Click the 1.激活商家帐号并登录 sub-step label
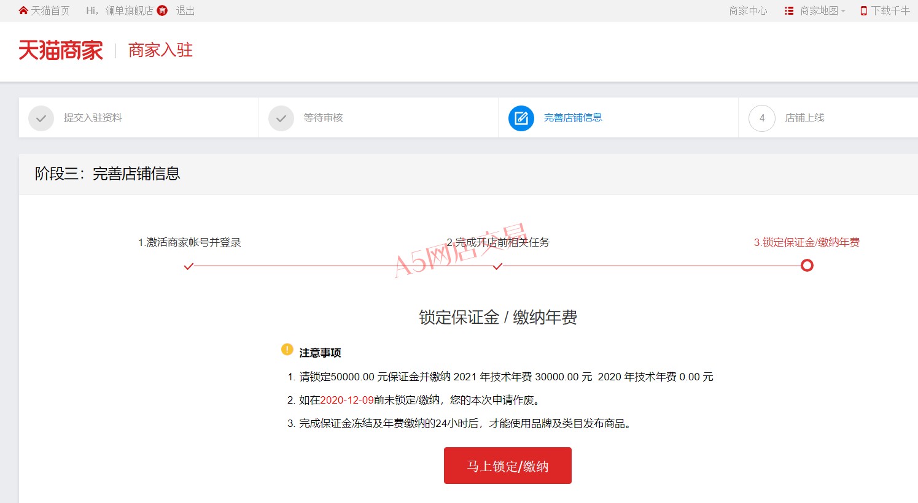This screenshot has height=503, width=918. (x=189, y=242)
